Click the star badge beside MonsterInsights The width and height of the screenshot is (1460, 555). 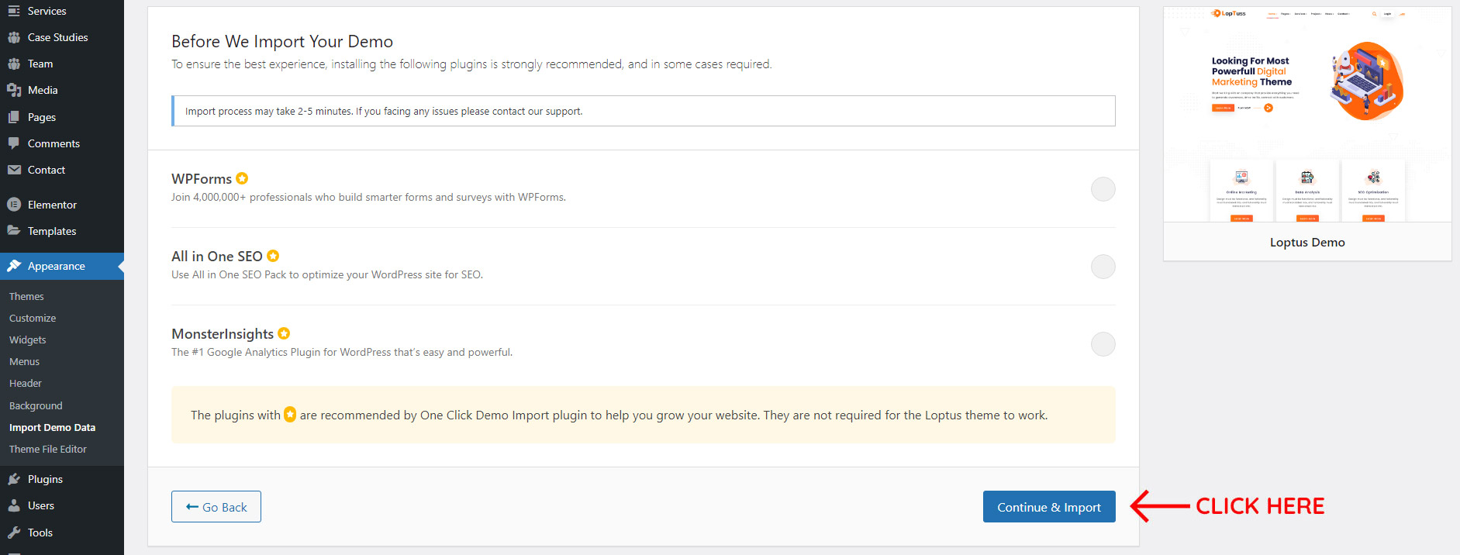pyautogui.click(x=284, y=333)
